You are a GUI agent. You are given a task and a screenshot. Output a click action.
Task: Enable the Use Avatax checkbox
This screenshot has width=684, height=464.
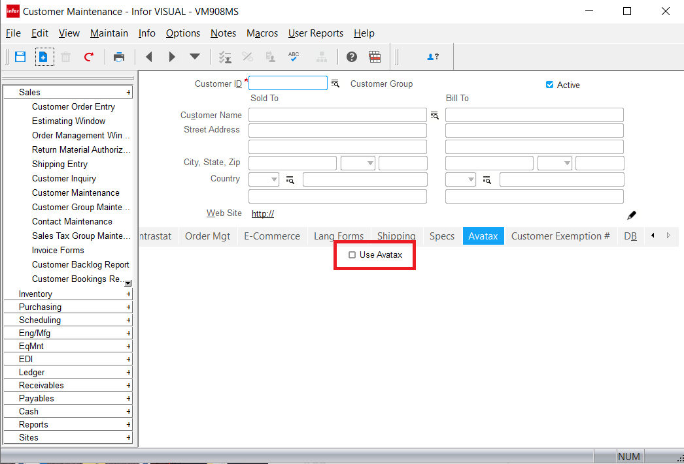352,255
